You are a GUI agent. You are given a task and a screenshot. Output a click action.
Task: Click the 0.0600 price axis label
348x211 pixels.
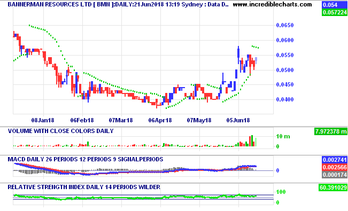285,40
